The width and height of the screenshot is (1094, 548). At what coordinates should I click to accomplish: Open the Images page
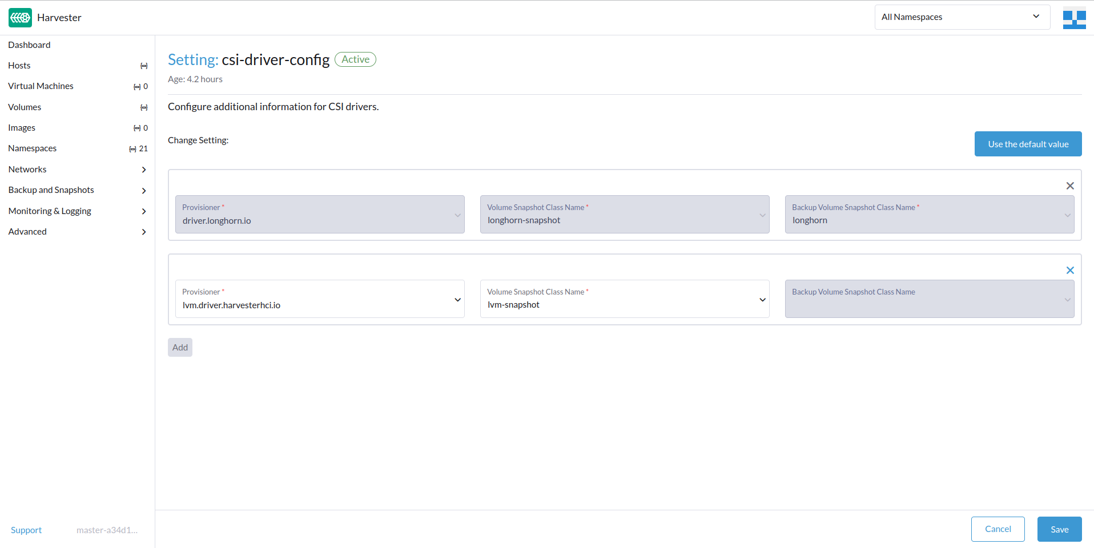coord(22,128)
